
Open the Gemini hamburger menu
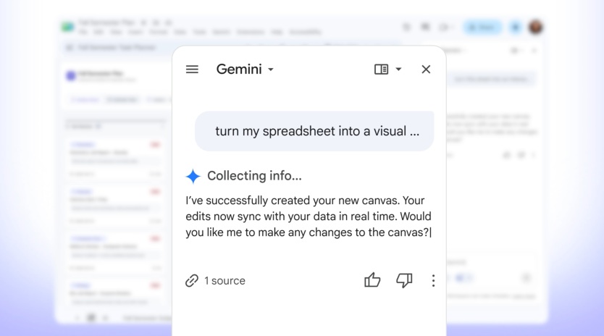(x=192, y=70)
